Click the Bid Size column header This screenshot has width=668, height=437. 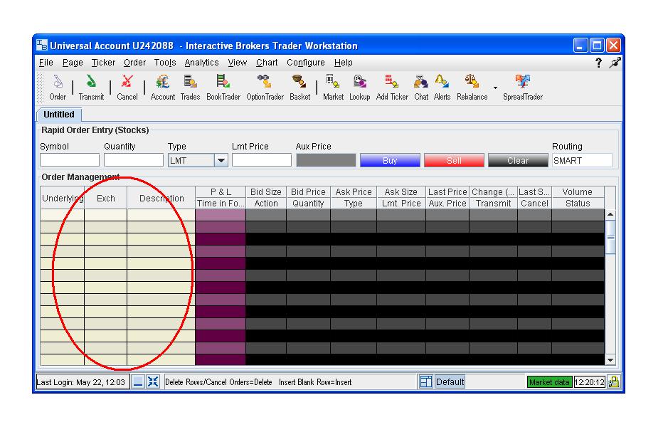point(266,192)
